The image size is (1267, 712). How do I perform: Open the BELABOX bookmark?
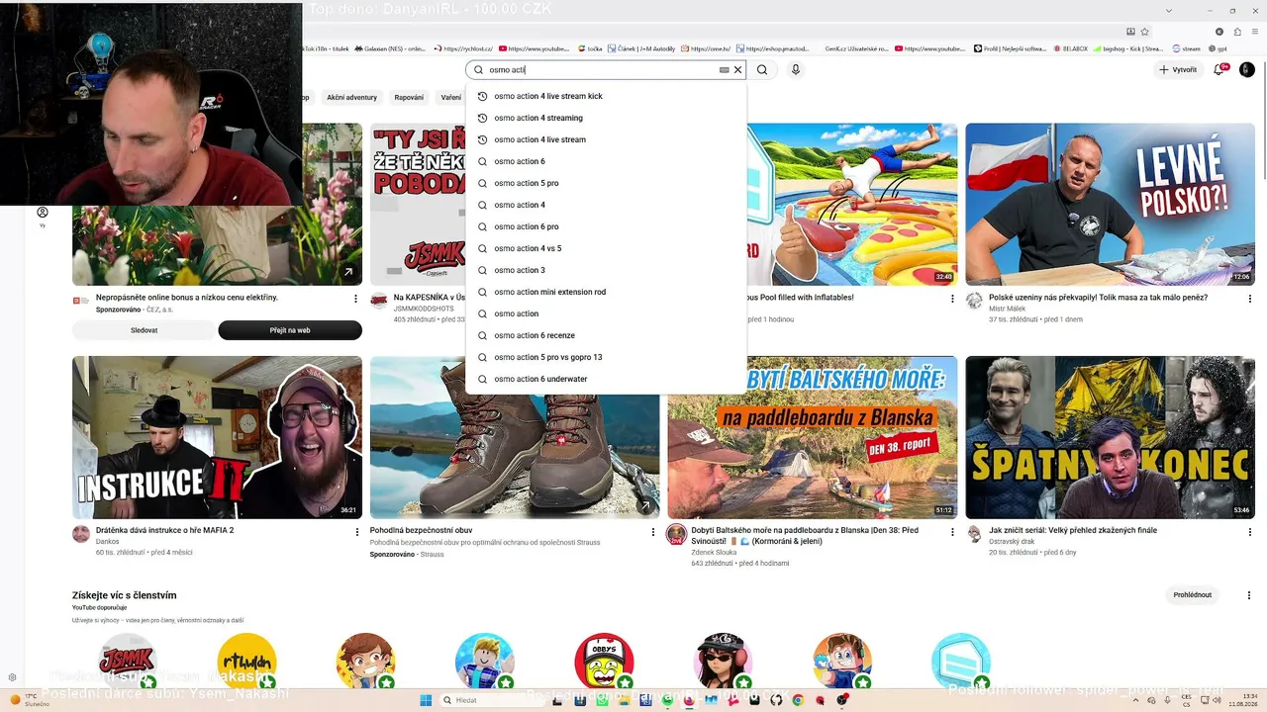[1071, 48]
